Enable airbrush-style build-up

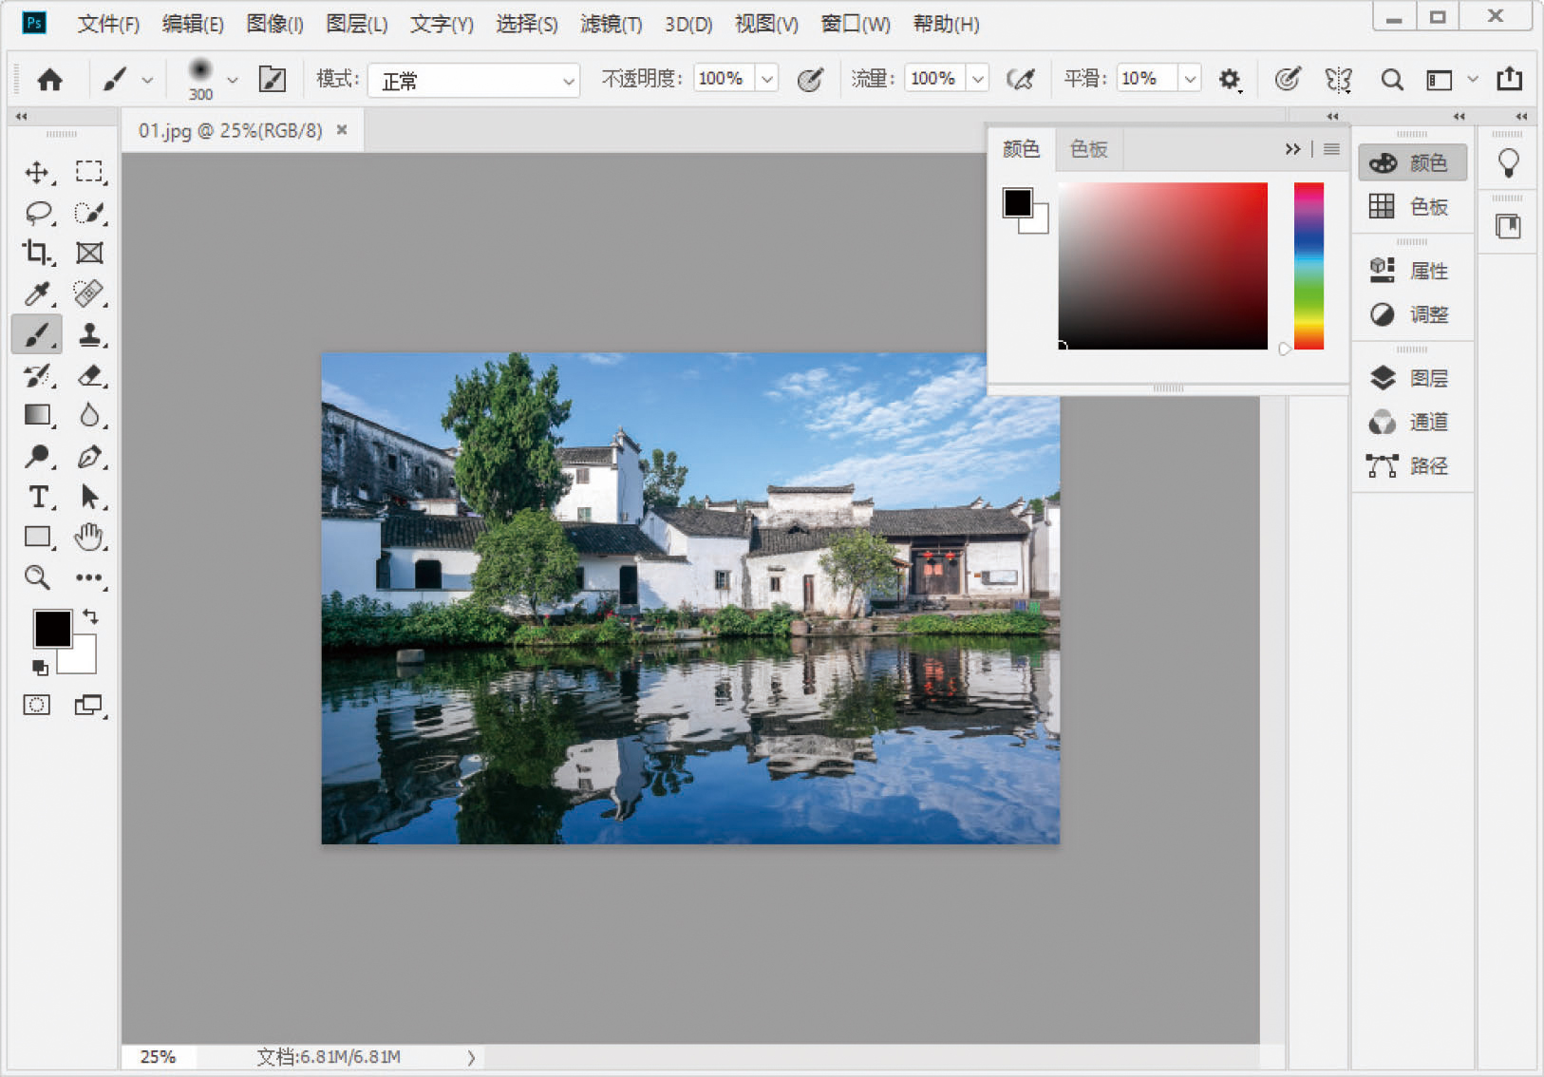tap(1021, 80)
